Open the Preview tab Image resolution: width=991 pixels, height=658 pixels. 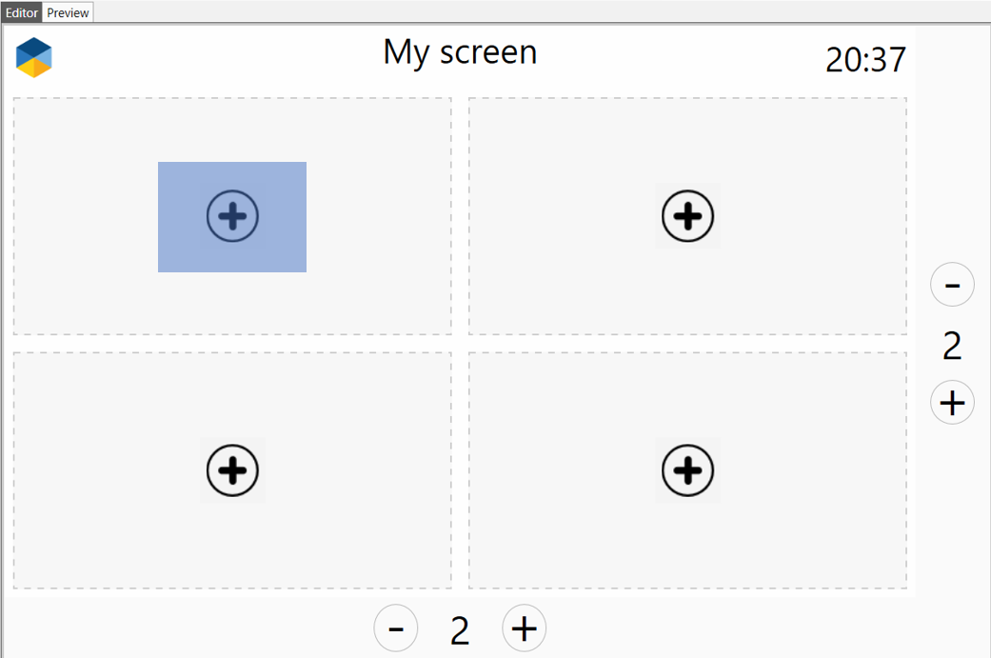pyautogui.click(x=68, y=12)
